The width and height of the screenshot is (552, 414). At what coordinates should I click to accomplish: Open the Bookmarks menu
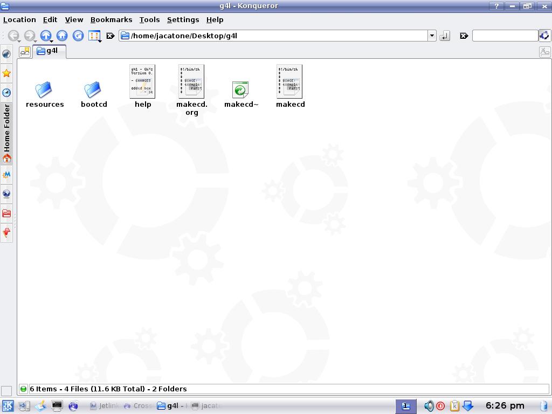pyautogui.click(x=111, y=19)
